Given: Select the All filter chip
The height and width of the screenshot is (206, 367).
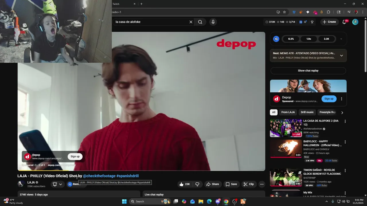Looking at the screenshot, I should coord(274,112).
